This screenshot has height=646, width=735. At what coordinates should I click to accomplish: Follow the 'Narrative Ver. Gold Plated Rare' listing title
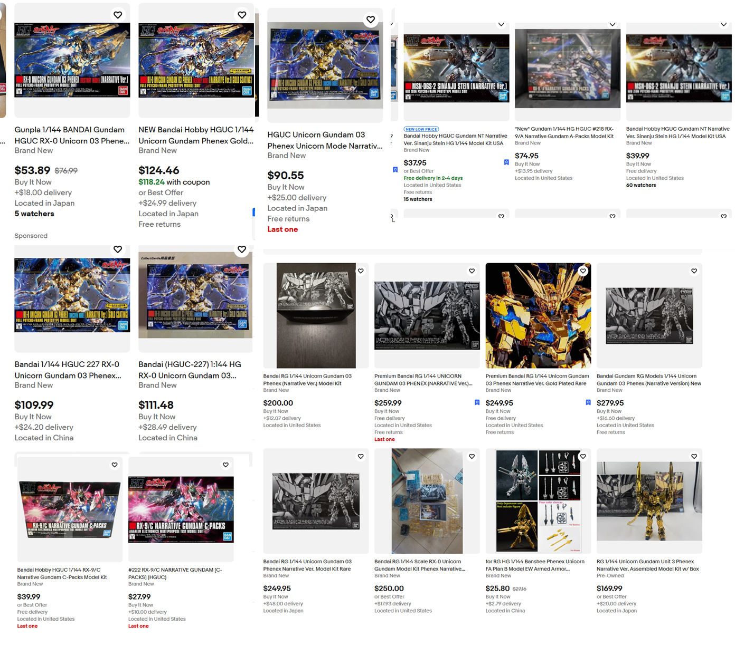[537, 380]
